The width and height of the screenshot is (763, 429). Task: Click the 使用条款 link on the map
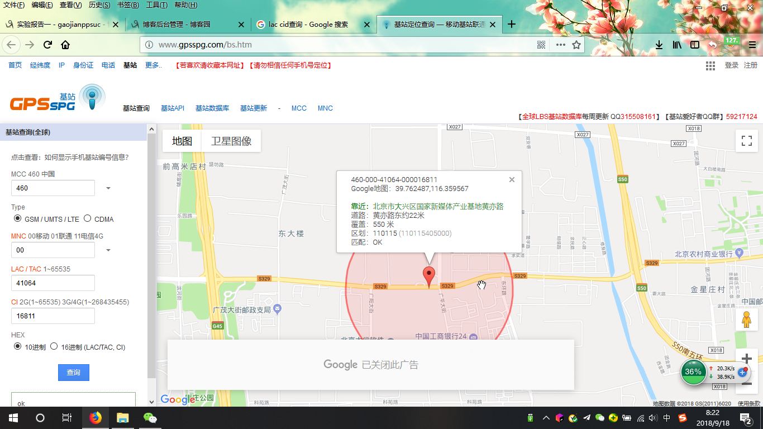748,403
